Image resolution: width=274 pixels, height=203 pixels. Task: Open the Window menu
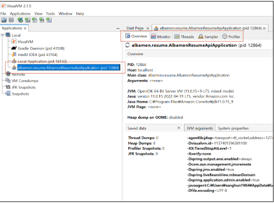65,13
